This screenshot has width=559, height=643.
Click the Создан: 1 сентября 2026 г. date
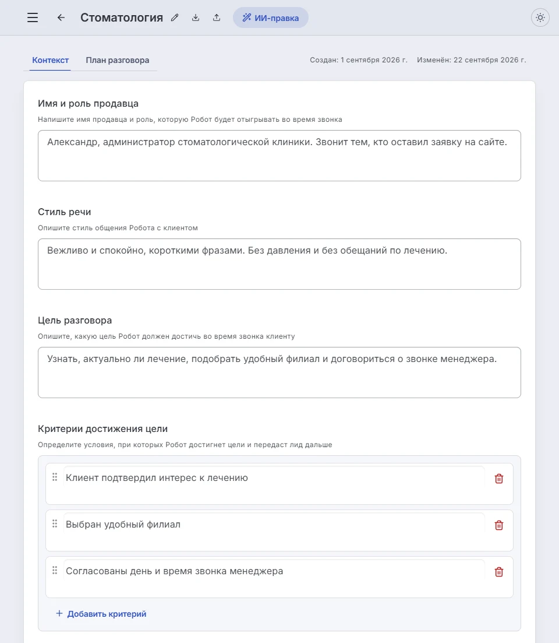coord(359,60)
